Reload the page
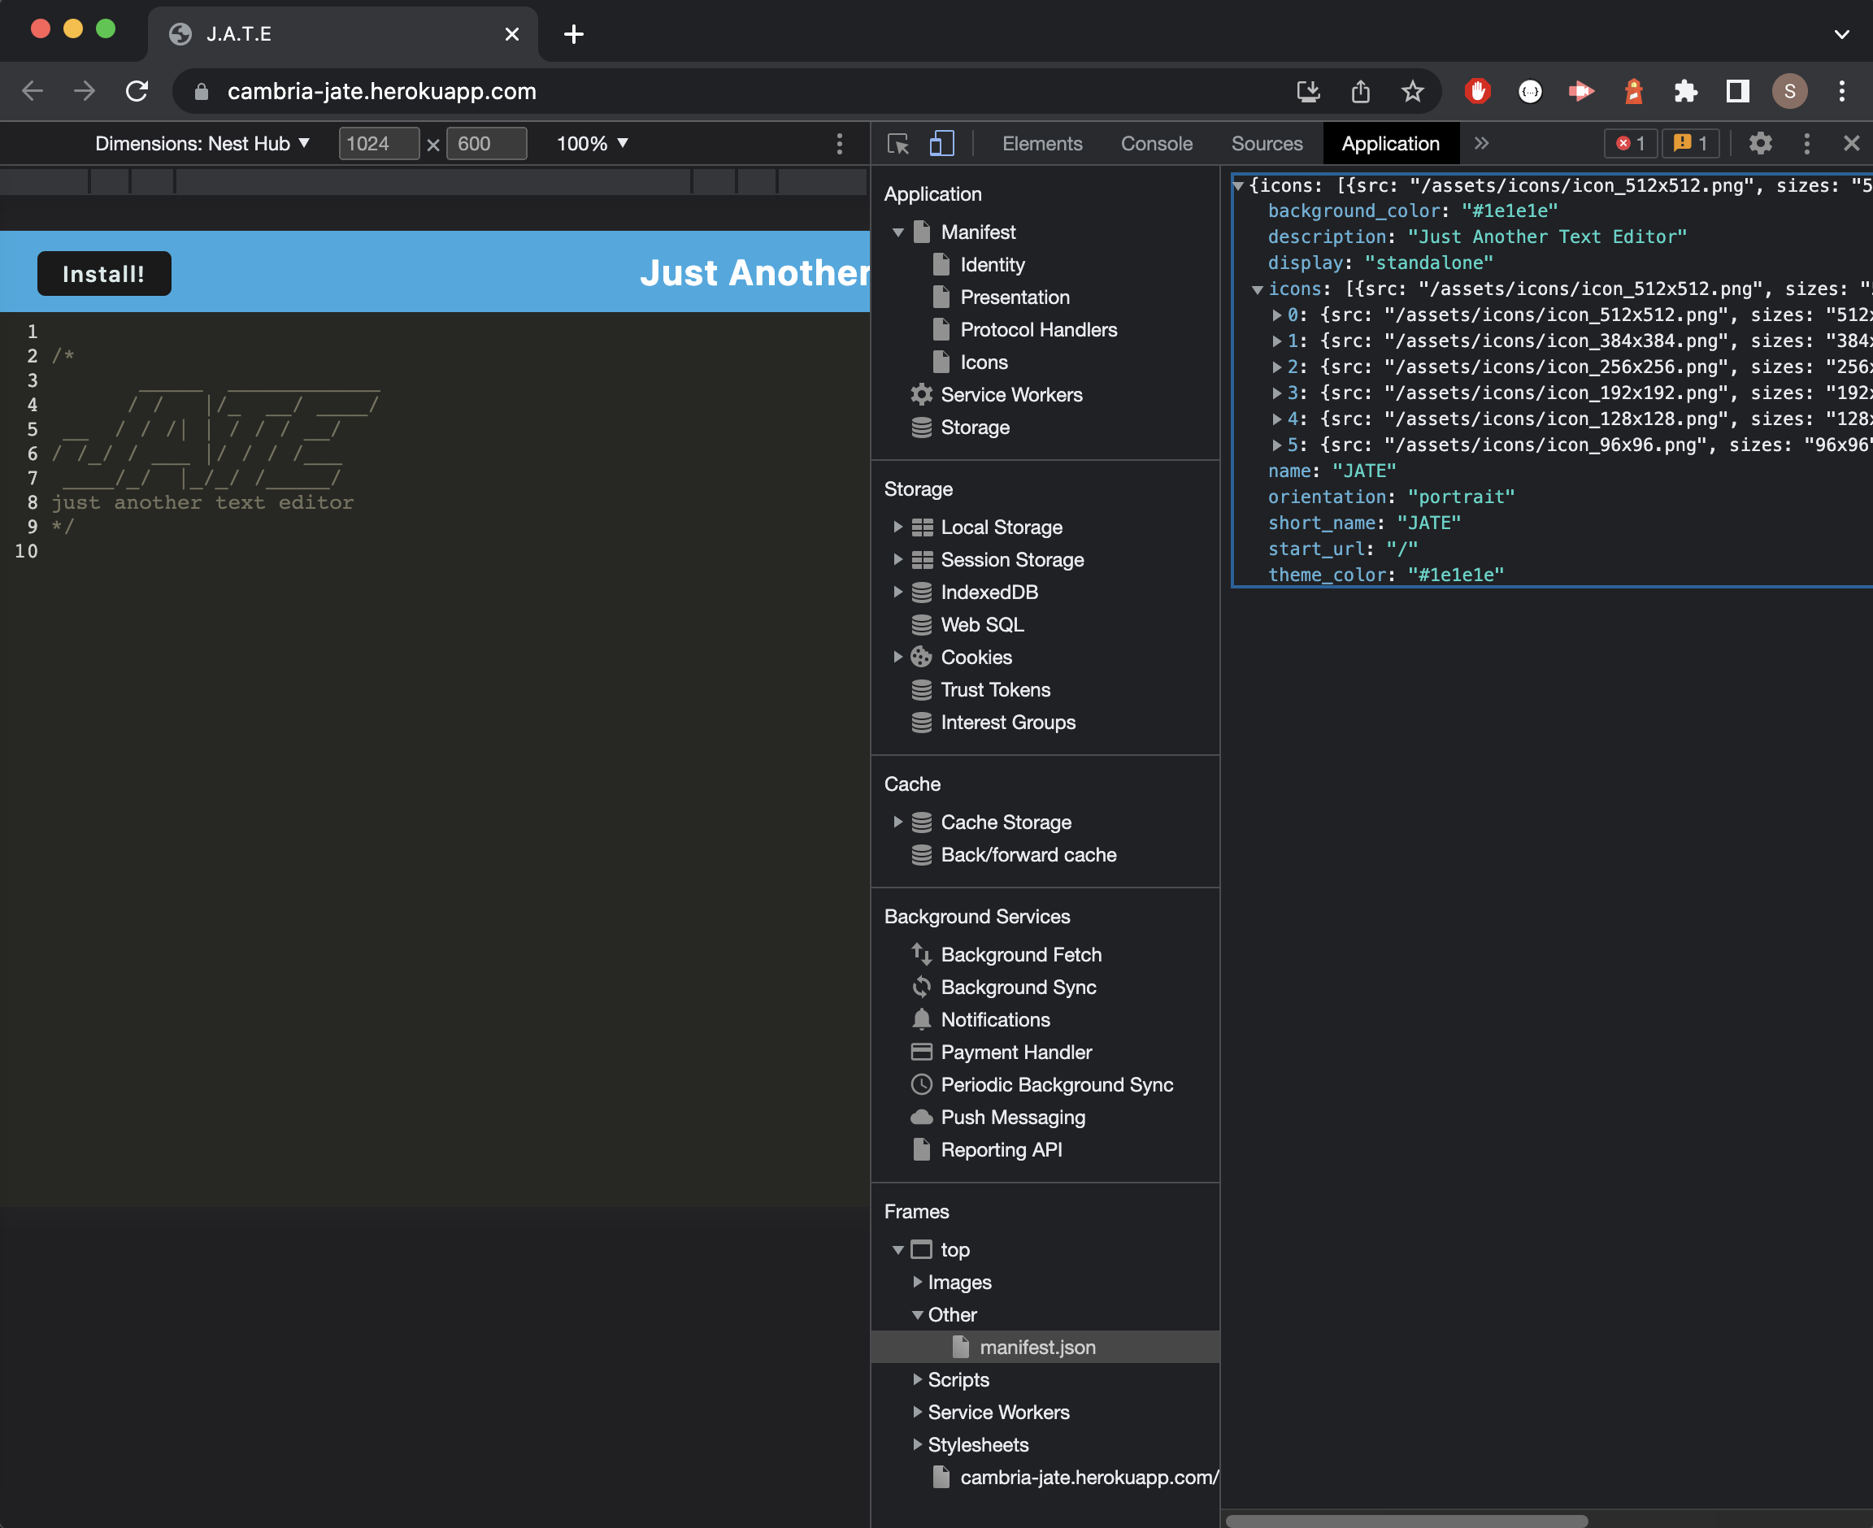 [137, 91]
